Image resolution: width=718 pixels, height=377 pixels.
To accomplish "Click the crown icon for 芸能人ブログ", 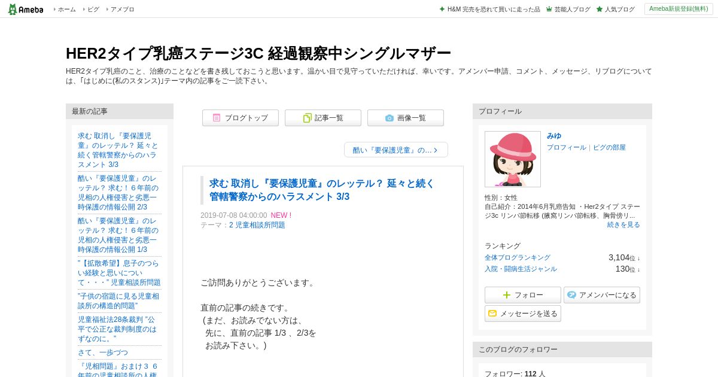I will pos(549,9).
